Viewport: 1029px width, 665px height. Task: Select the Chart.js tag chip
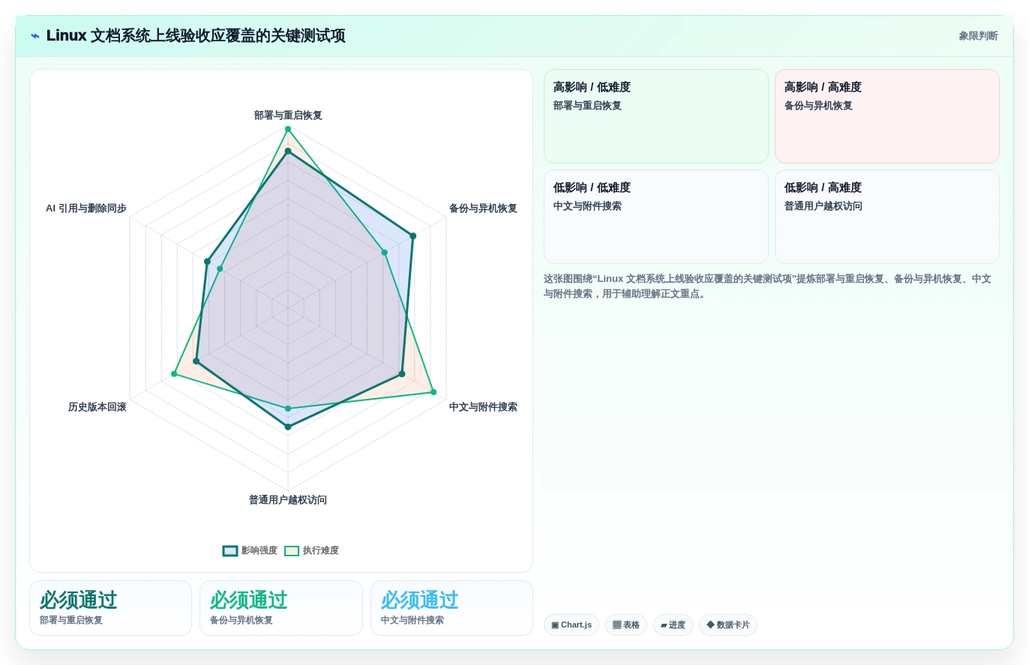click(571, 625)
